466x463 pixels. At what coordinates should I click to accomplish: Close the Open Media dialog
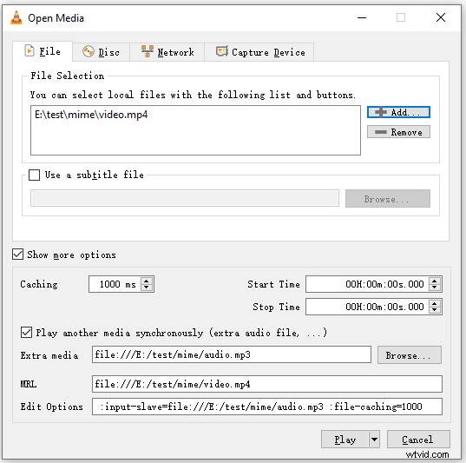[x=441, y=17]
